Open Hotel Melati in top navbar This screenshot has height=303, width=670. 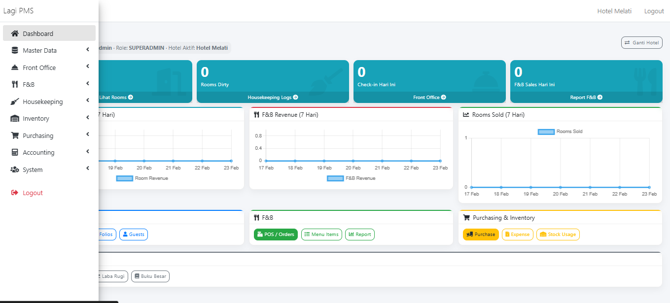coord(614,11)
